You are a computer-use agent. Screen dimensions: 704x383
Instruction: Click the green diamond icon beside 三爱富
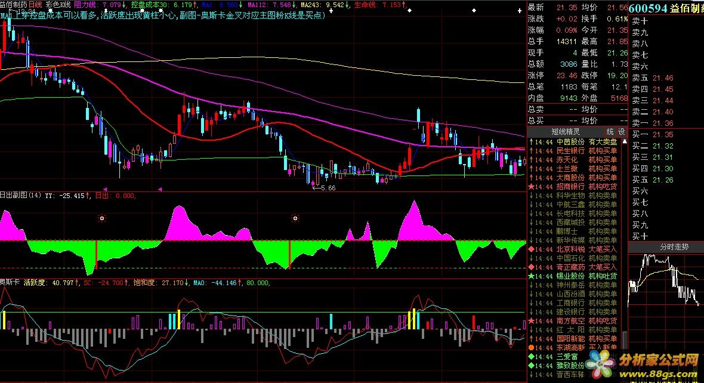531,357
